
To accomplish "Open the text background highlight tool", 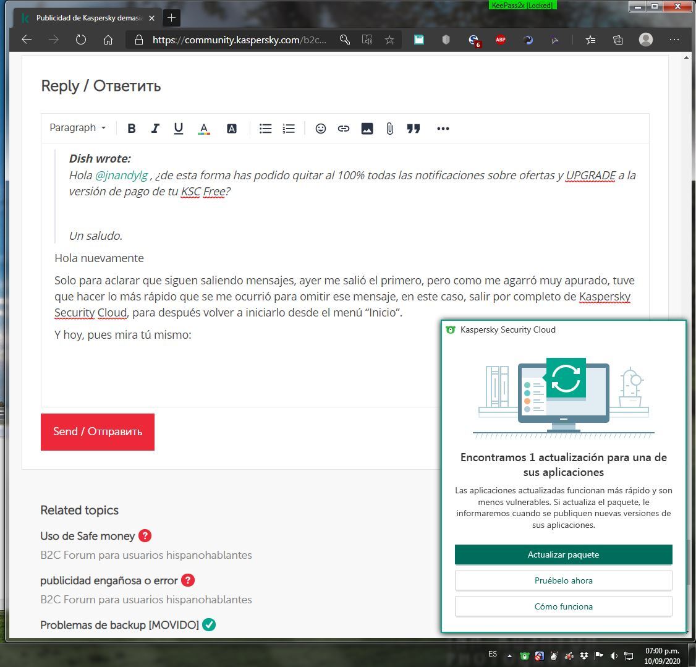I will (x=232, y=128).
